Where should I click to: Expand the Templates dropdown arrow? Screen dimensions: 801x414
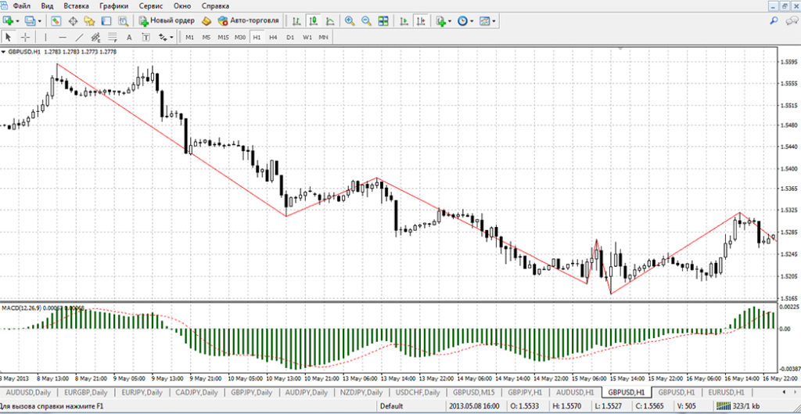(x=494, y=21)
